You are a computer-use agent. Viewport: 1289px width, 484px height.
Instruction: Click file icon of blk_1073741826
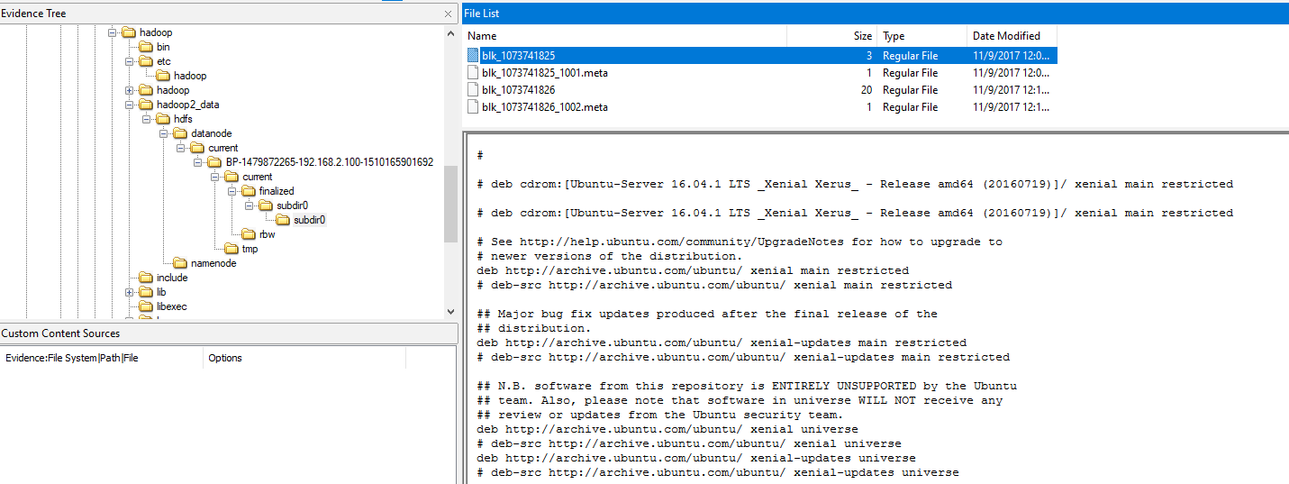coord(473,90)
